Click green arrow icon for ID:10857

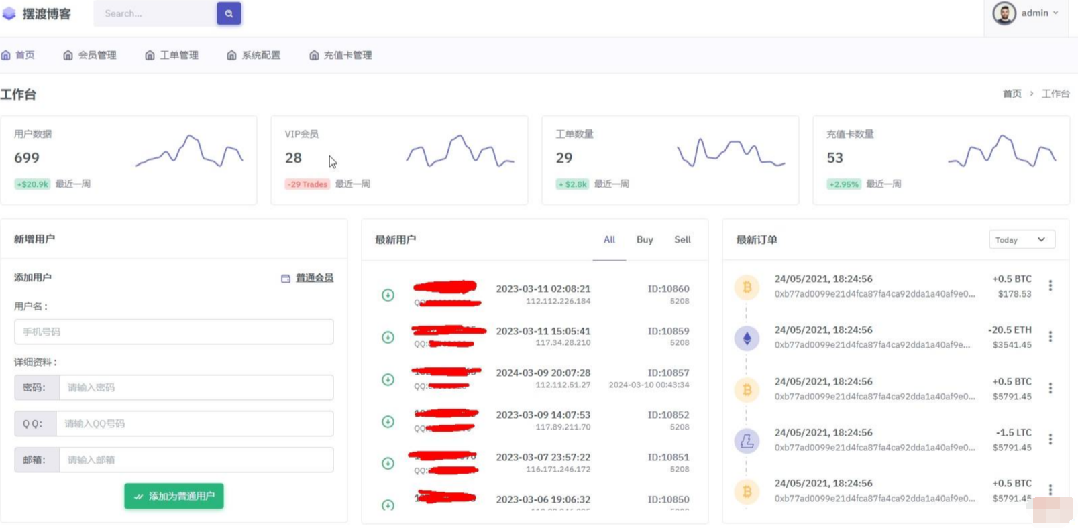coord(388,379)
